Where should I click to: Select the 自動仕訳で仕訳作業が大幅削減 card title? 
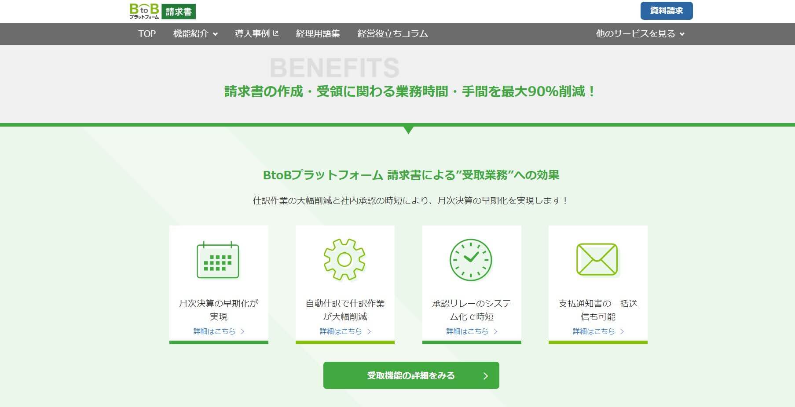[x=345, y=310]
